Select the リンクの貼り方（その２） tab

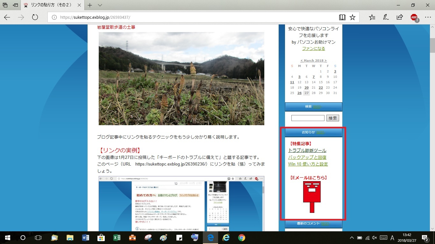click(52, 5)
